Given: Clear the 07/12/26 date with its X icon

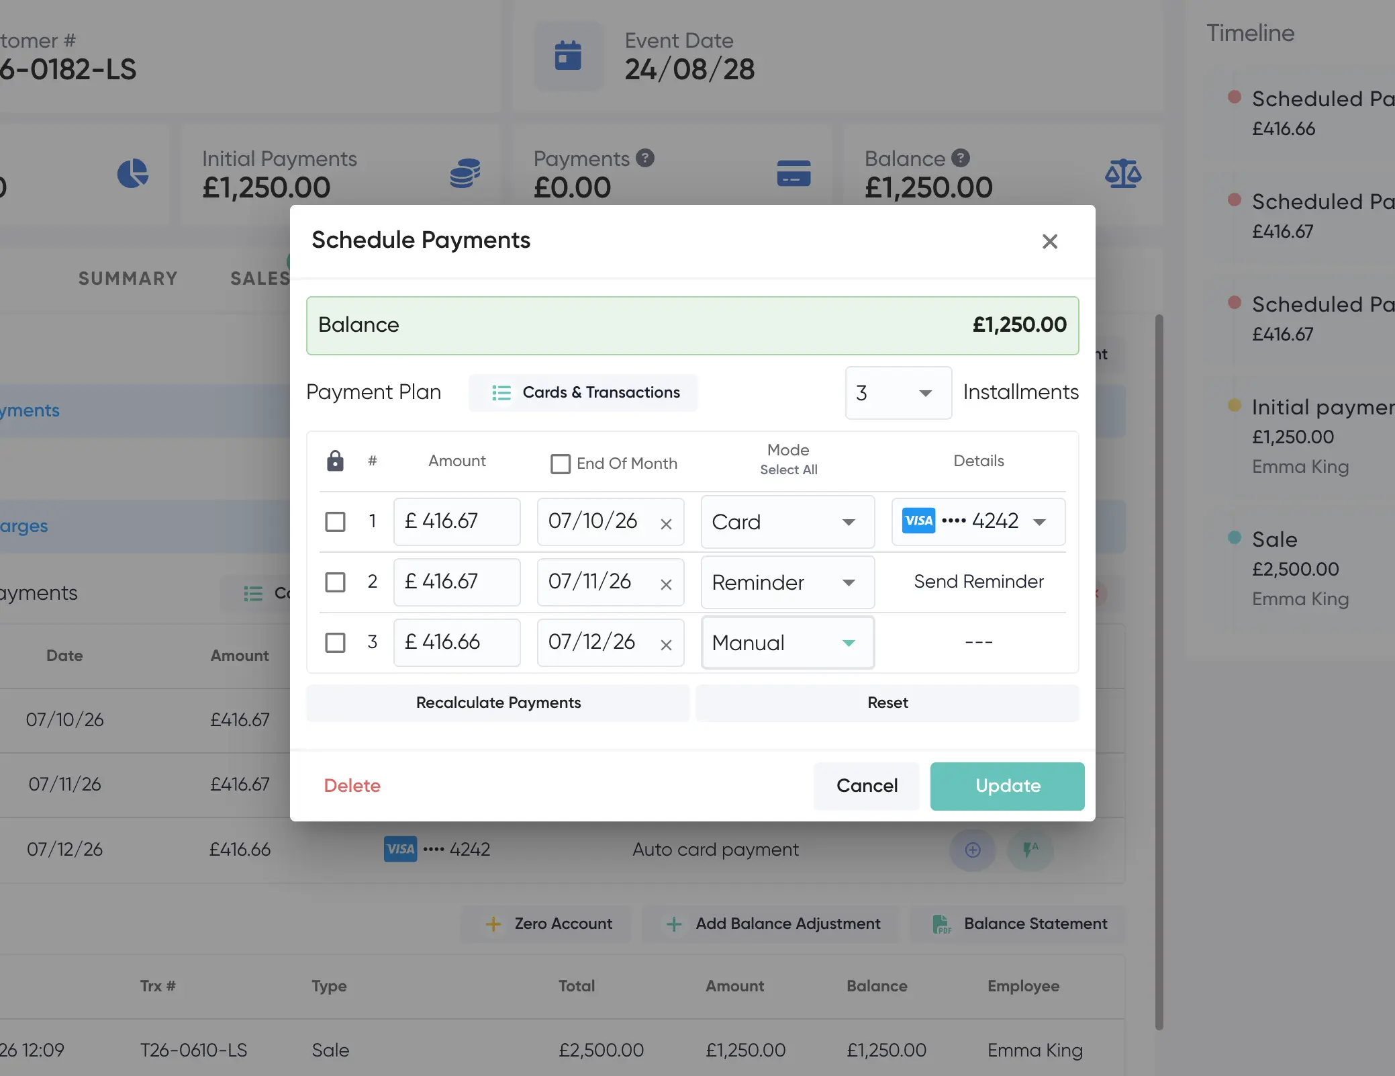Looking at the screenshot, I should point(666,645).
